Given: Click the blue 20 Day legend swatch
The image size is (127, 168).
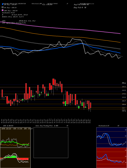Looking at the screenshot, I should [x=3, y=4].
